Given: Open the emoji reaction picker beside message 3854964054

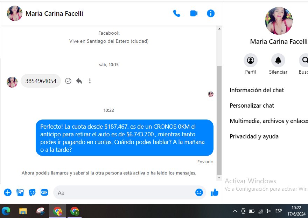Looking at the screenshot, I should pyautogui.click(x=68, y=81).
